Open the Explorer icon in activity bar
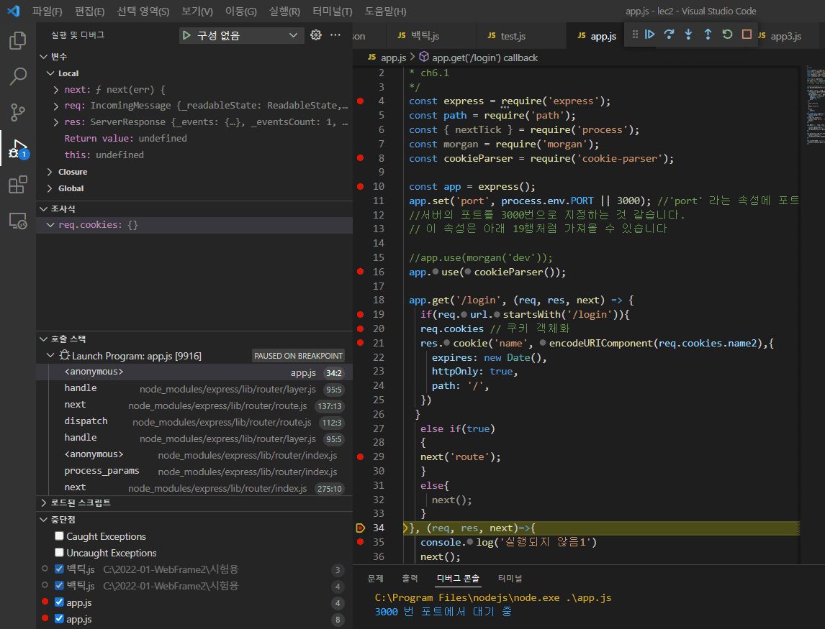 pyautogui.click(x=17, y=41)
